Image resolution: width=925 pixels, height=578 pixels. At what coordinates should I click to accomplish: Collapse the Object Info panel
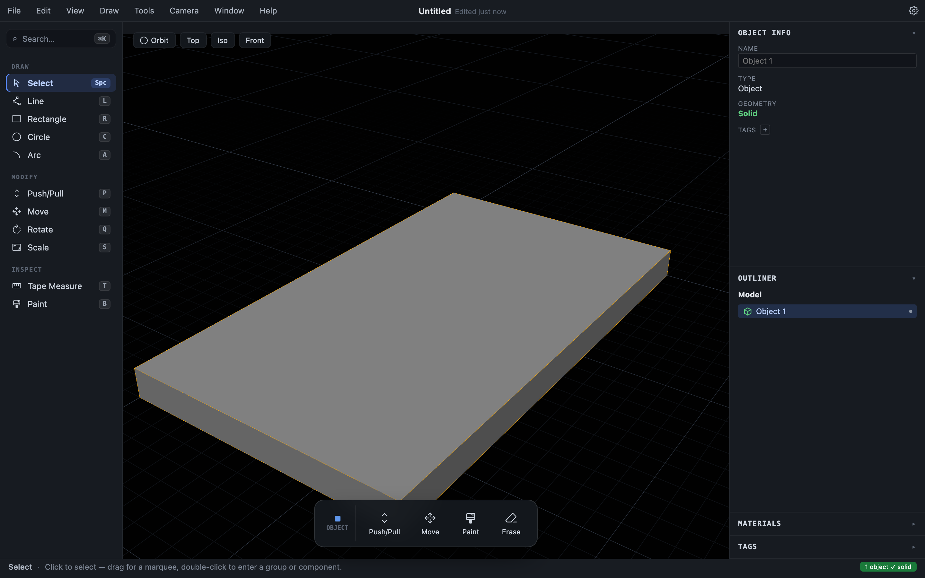pyautogui.click(x=914, y=33)
